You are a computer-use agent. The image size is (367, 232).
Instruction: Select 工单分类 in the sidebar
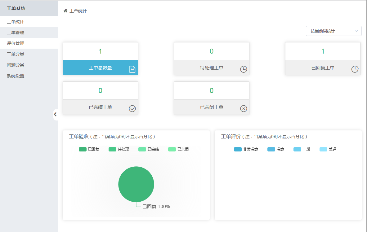coord(16,54)
